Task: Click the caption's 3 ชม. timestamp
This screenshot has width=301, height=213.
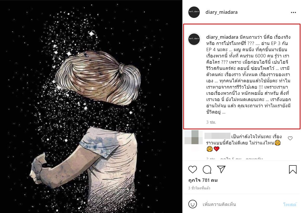Action: pos(211,122)
